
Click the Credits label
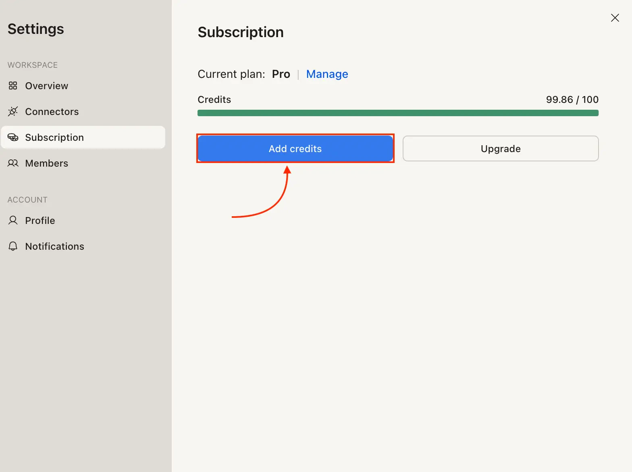tap(214, 99)
